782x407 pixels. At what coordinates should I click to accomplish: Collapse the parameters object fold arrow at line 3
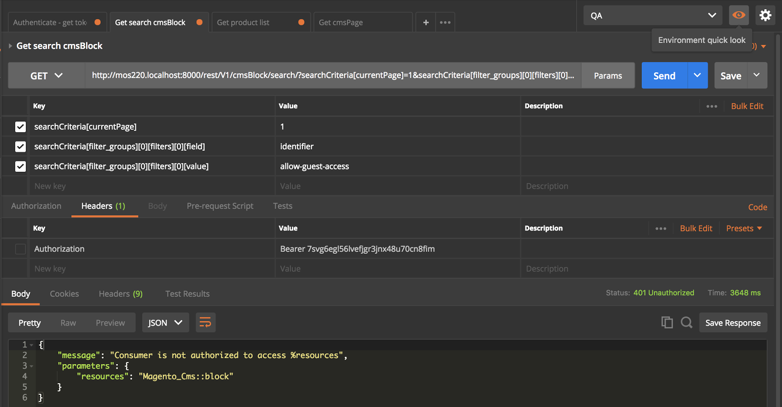tap(32, 366)
